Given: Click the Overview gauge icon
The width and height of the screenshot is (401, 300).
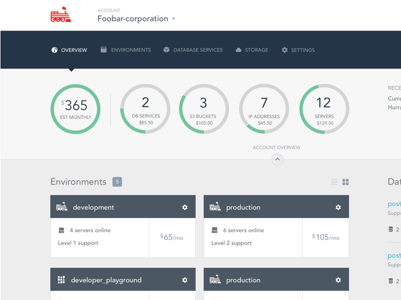Looking at the screenshot, I should click(55, 50).
